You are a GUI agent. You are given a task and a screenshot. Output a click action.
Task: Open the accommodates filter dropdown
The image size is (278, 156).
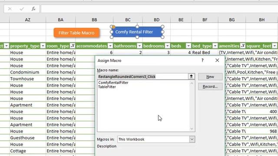(110, 46)
